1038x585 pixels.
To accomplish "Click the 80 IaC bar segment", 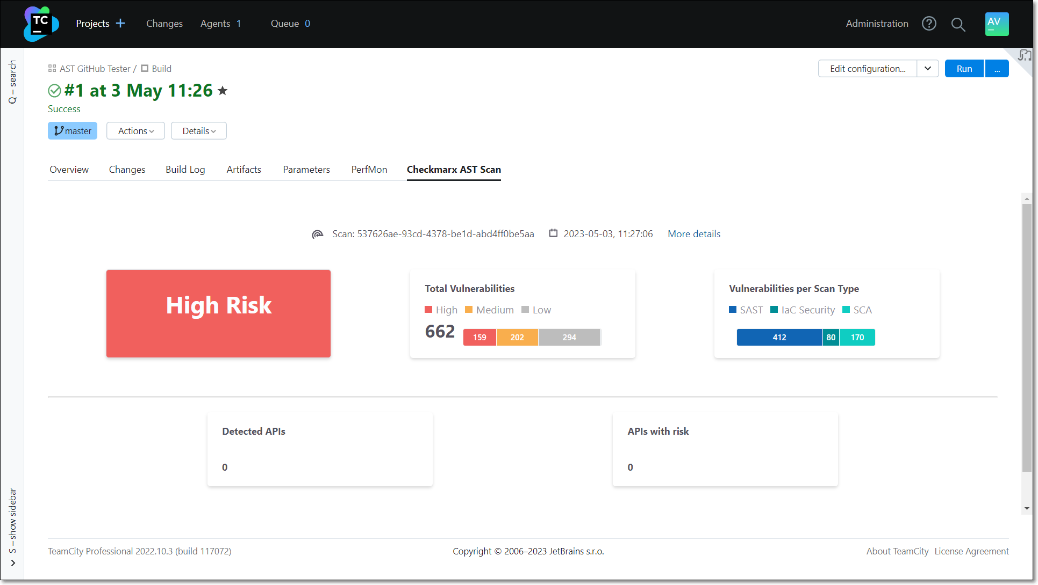I will pyautogui.click(x=831, y=338).
